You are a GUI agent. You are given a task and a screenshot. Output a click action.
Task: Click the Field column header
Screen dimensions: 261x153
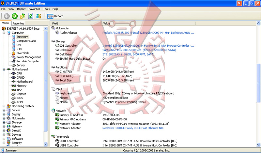click(76, 23)
